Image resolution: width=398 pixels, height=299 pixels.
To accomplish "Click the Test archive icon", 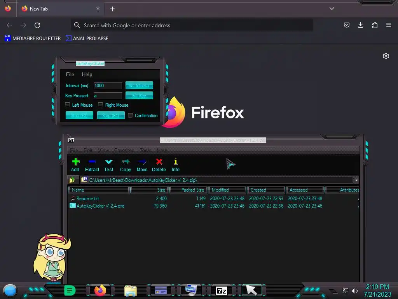I will click(109, 162).
